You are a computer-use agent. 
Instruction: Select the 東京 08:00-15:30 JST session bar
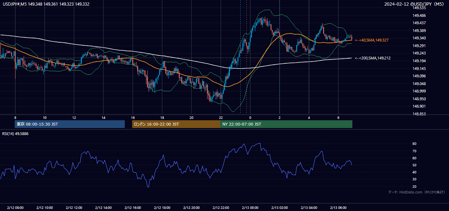click(x=70, y=124)
